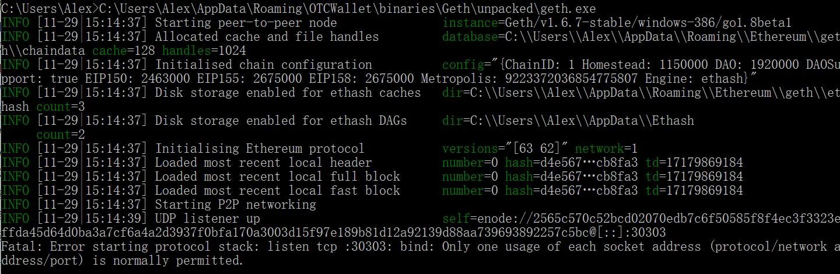Click "Disk storage enabled for ethash caches"
This screenshot has height=274, width=840.
coord(288,93)
